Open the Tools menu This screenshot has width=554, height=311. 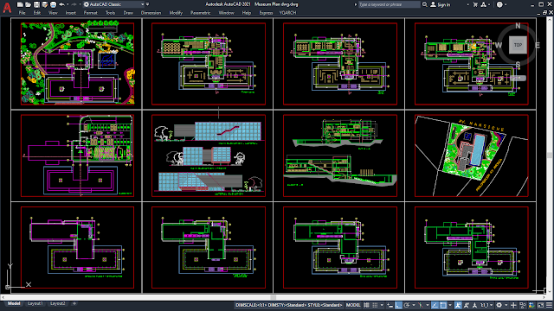pyautogui.click(x=110, y=13)
